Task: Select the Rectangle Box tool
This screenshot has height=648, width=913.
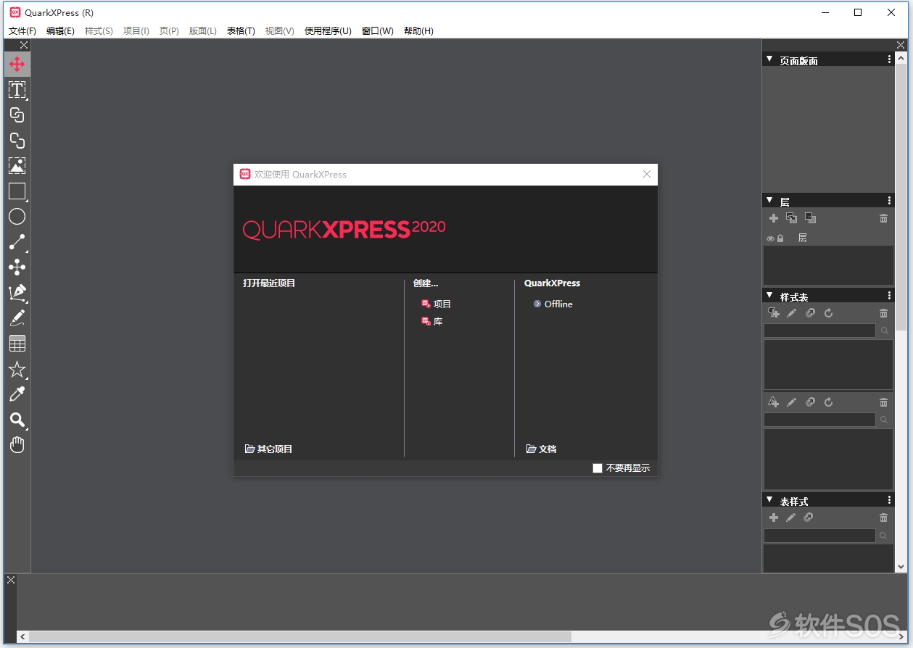Action: coord(17,191)
